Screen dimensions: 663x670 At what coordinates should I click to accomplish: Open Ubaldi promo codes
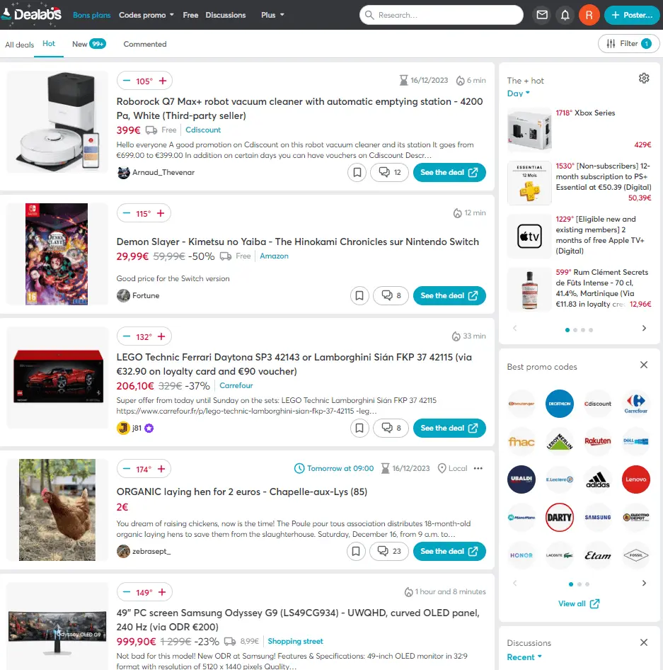pos(521,479)
